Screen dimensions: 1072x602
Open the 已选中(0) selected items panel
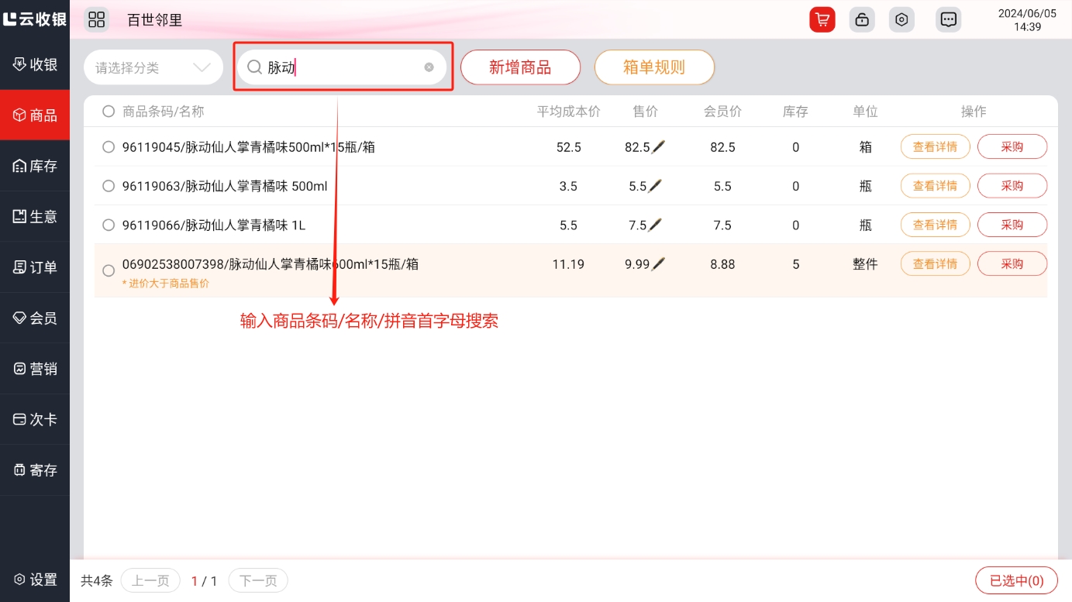[1016, 580]
